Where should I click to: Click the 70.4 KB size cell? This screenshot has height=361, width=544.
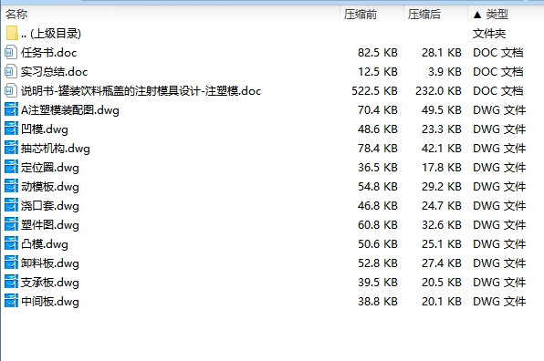378,109
